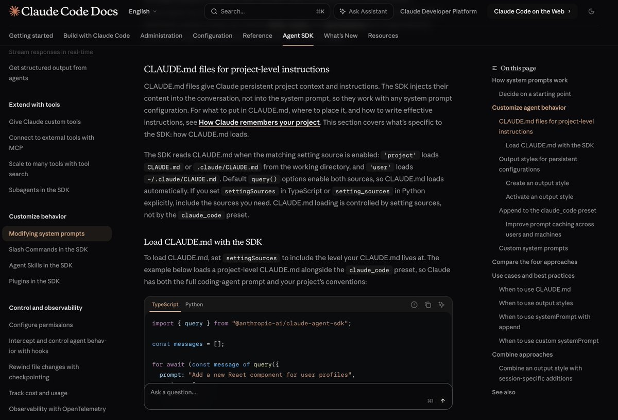Click the On this page list icon

pyautogui.click(x=495, y=68)
